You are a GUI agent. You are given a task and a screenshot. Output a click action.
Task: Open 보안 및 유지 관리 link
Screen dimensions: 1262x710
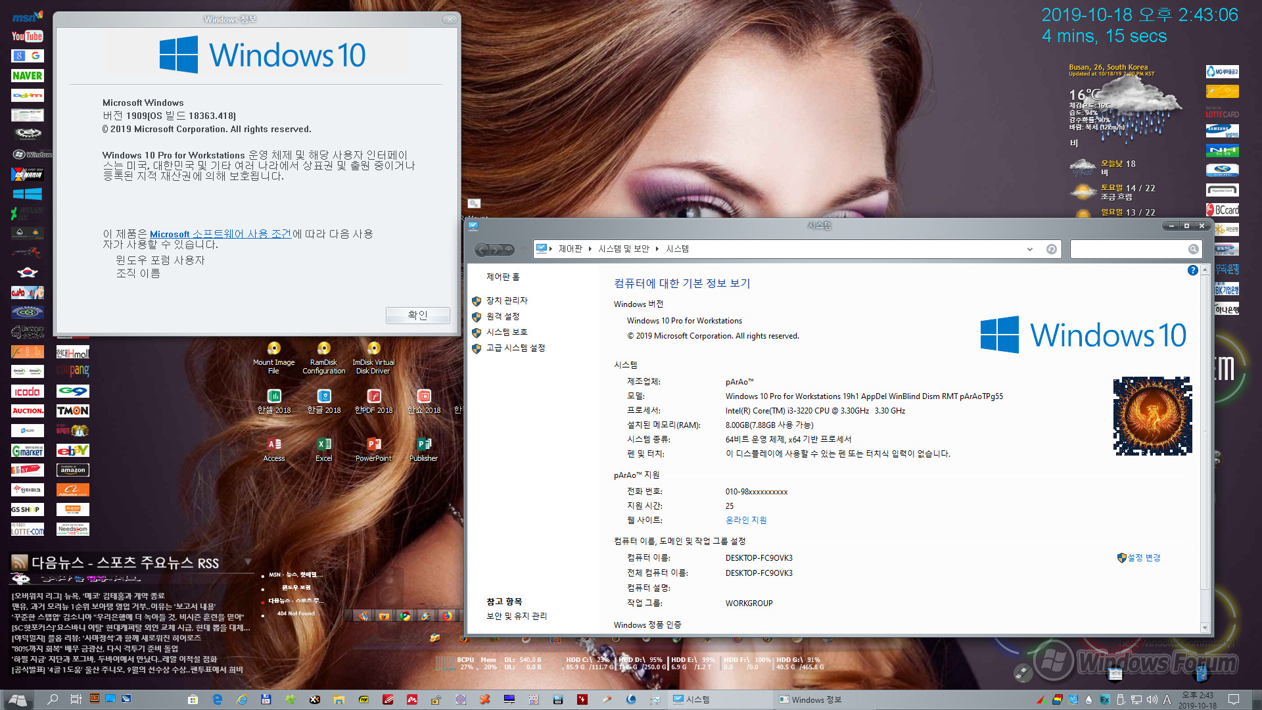click(x=516, y=616)
